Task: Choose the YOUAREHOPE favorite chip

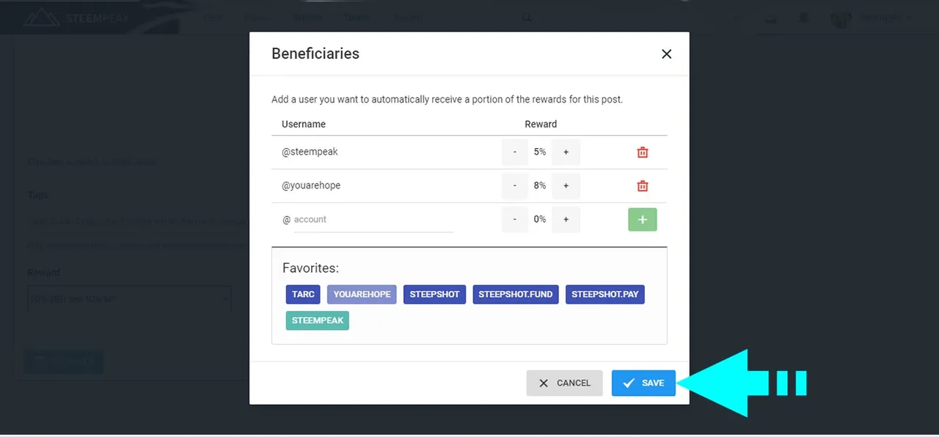Action: coord(362,295)
